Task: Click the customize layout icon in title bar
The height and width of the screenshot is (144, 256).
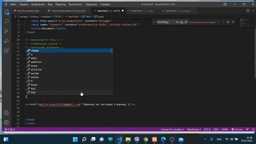Action: tap(225, 4)
